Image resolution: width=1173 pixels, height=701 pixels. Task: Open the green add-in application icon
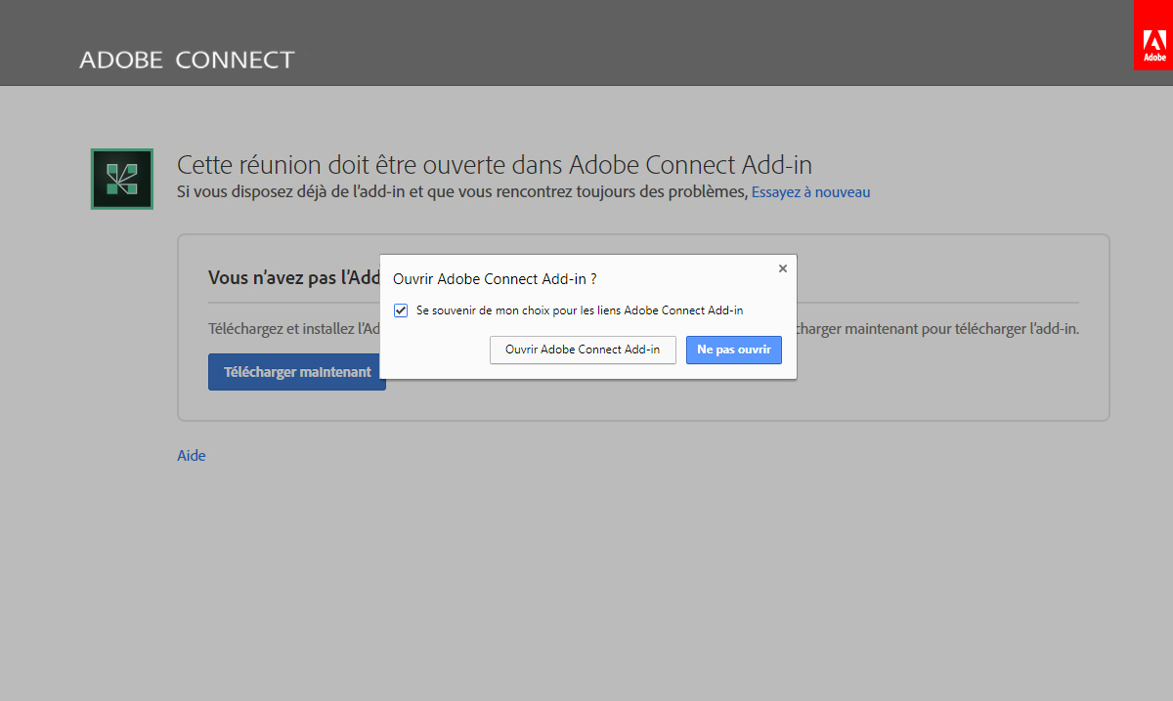pyautogui.click(x=121, y=179)
